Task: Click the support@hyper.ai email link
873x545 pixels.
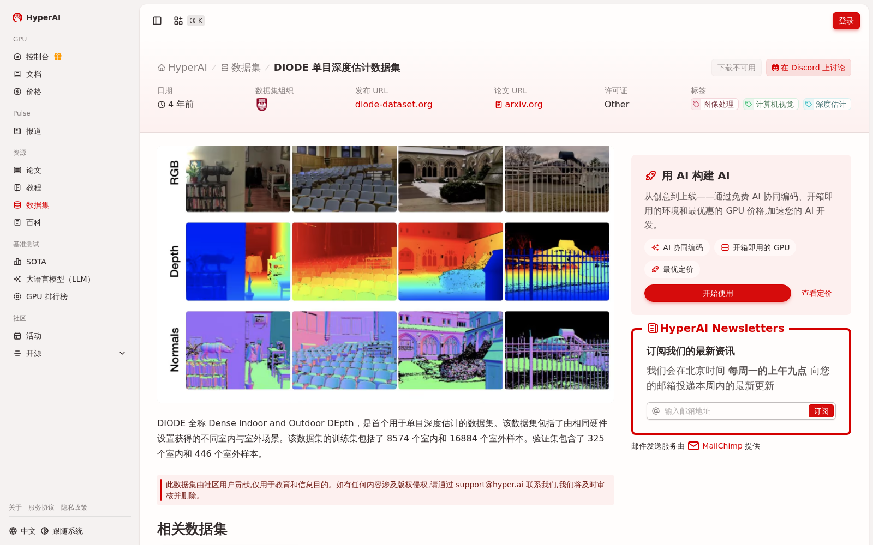Action: pos(489,485)
